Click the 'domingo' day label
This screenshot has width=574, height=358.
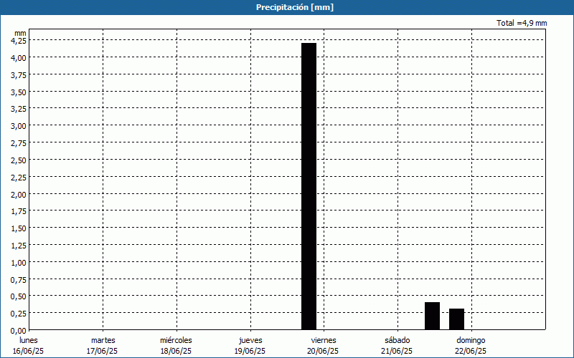(x=471, y=340)
